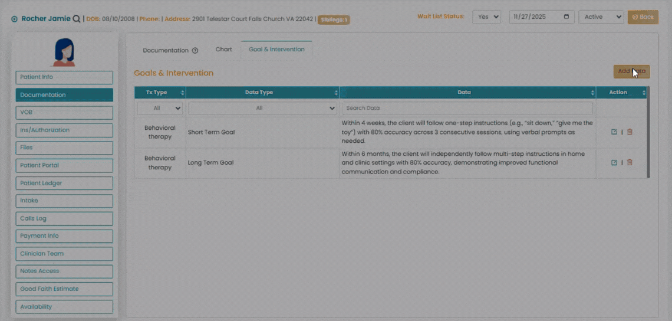Open Payment Info in sidebar
The height and width of the screenshot is (321, 672).
(64, 236)
